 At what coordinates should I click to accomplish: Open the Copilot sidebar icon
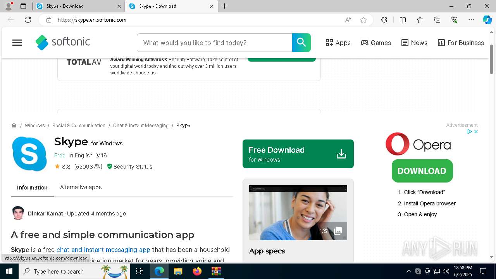487,20
